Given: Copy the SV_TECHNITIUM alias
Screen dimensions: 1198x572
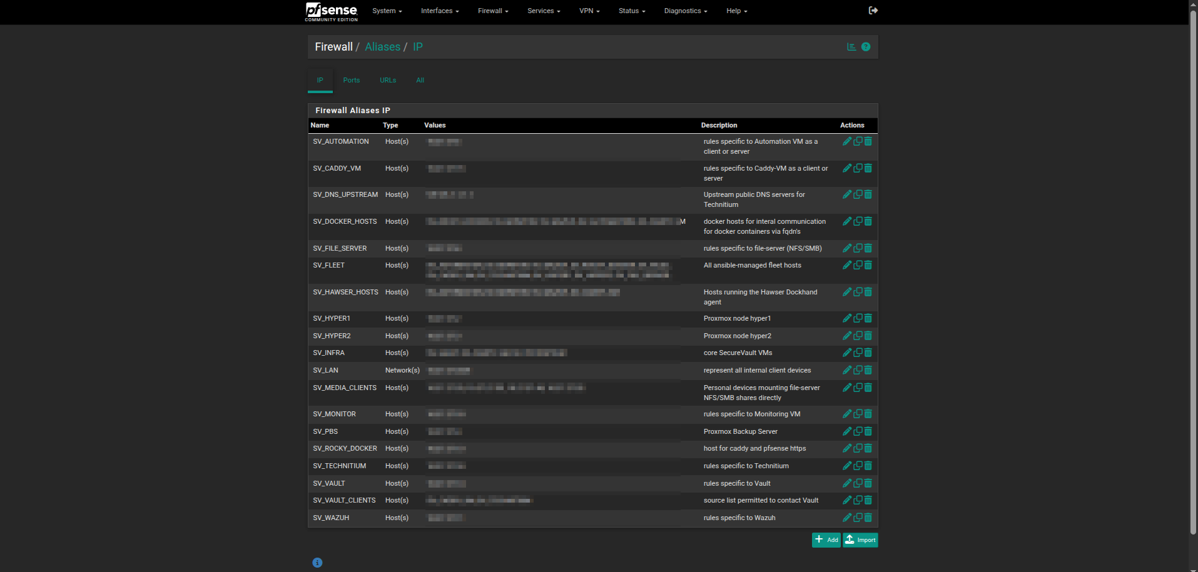Looking at the screenshot, I should point(858,466).
